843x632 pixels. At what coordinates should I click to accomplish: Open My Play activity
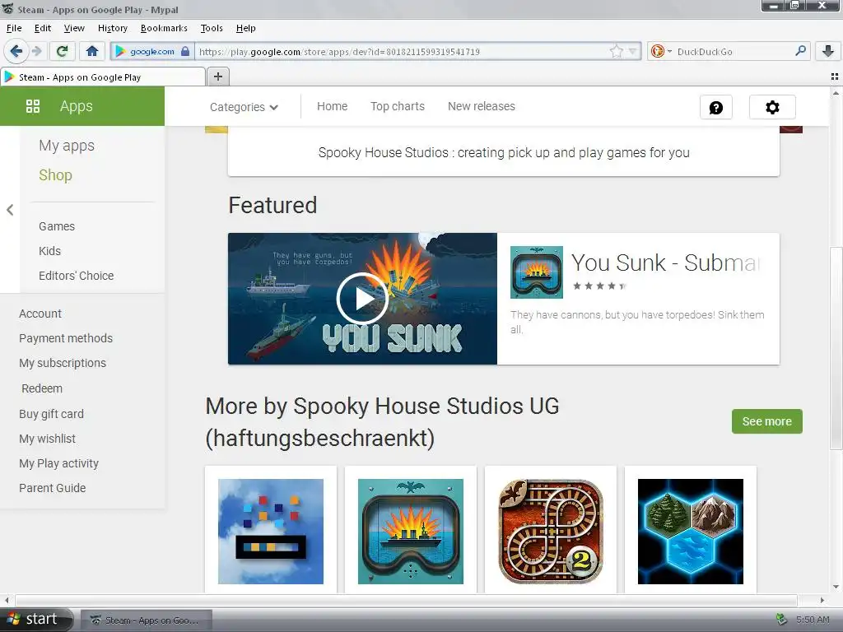pos(58,464)
